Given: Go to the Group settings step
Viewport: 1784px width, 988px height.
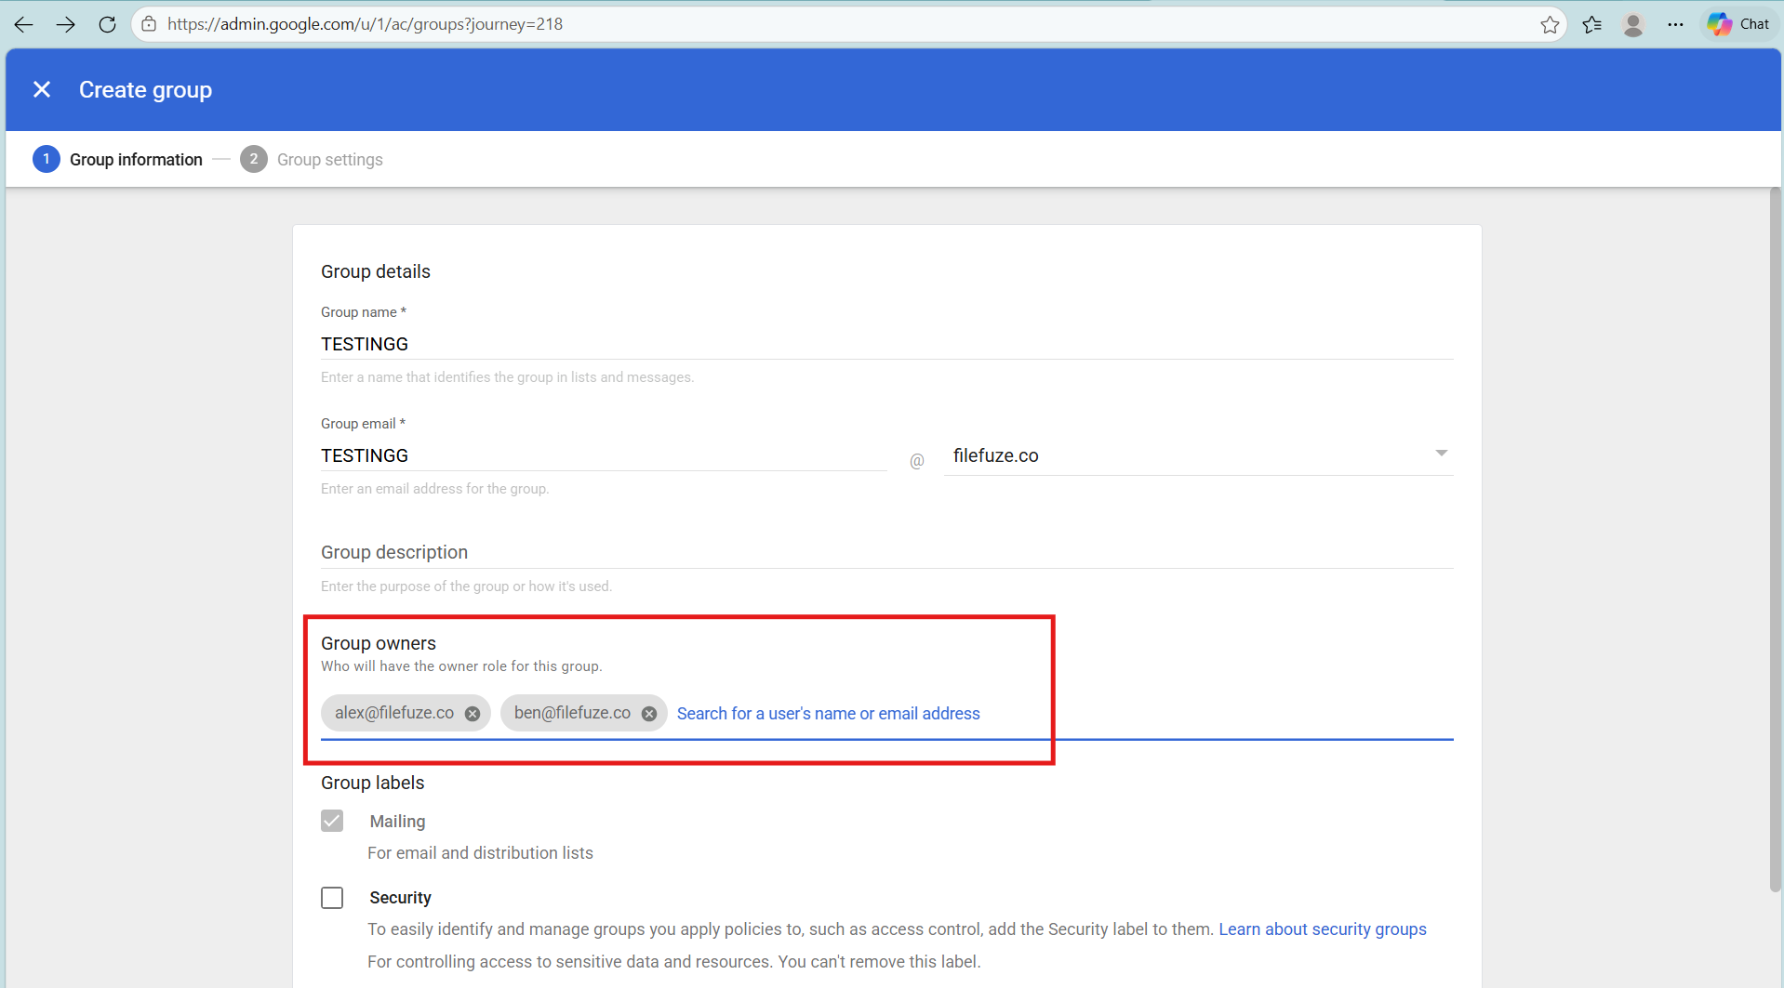Looking at the screenshot, I should point(312,159).
